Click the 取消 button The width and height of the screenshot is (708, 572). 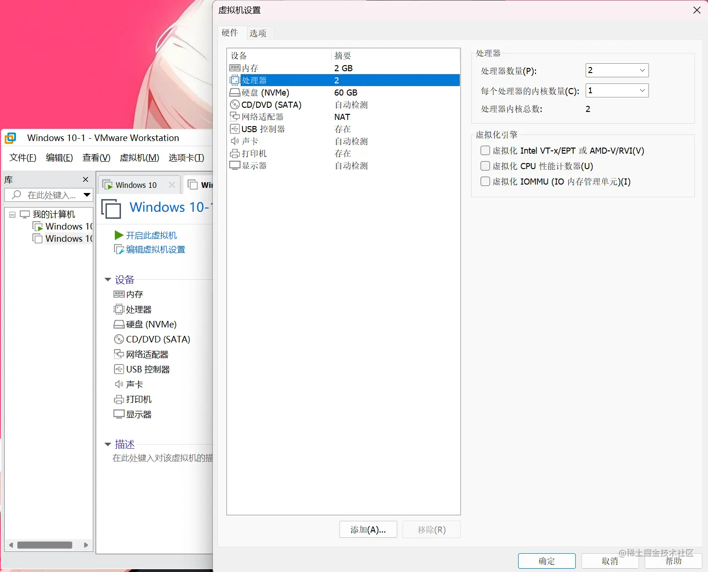[610, 561]
